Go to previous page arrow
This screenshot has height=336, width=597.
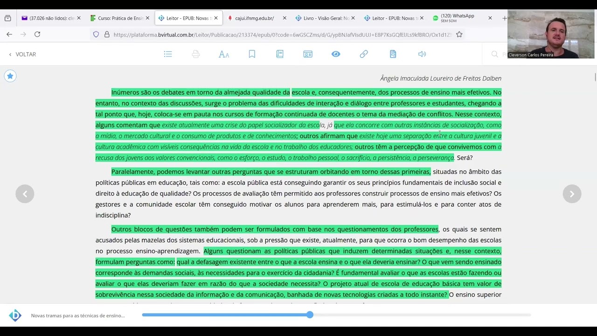click(25, 194)
